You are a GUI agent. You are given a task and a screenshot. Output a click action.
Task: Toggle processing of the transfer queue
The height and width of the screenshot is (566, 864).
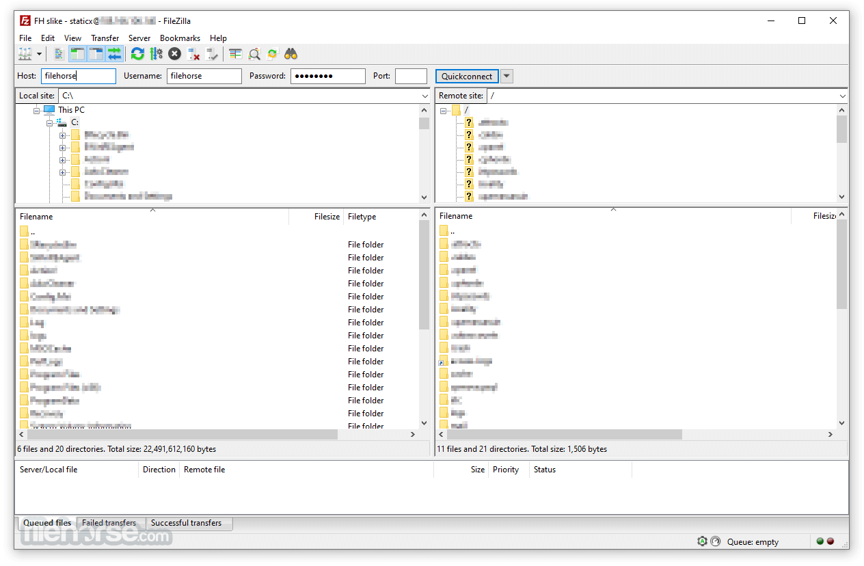click(156, 54)
